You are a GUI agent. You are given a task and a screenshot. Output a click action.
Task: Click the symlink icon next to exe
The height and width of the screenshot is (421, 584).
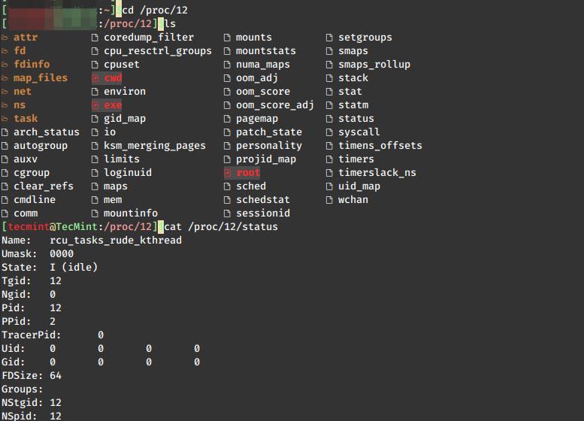click(x=95, y=105)
